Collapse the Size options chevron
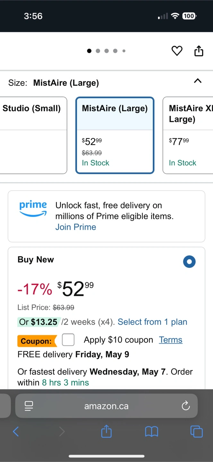This screenshot has width=213, height=462. (x=198, y=81)
